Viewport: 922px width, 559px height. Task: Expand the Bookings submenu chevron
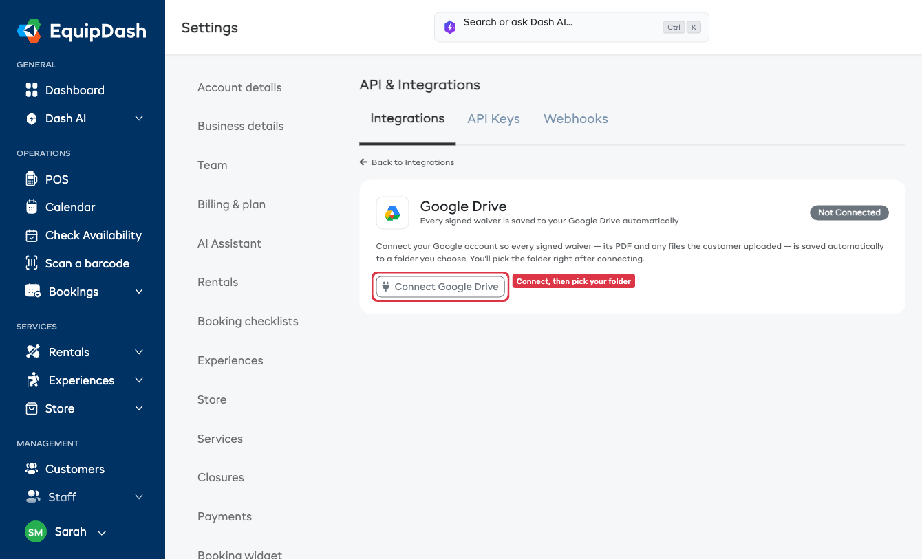139,292
